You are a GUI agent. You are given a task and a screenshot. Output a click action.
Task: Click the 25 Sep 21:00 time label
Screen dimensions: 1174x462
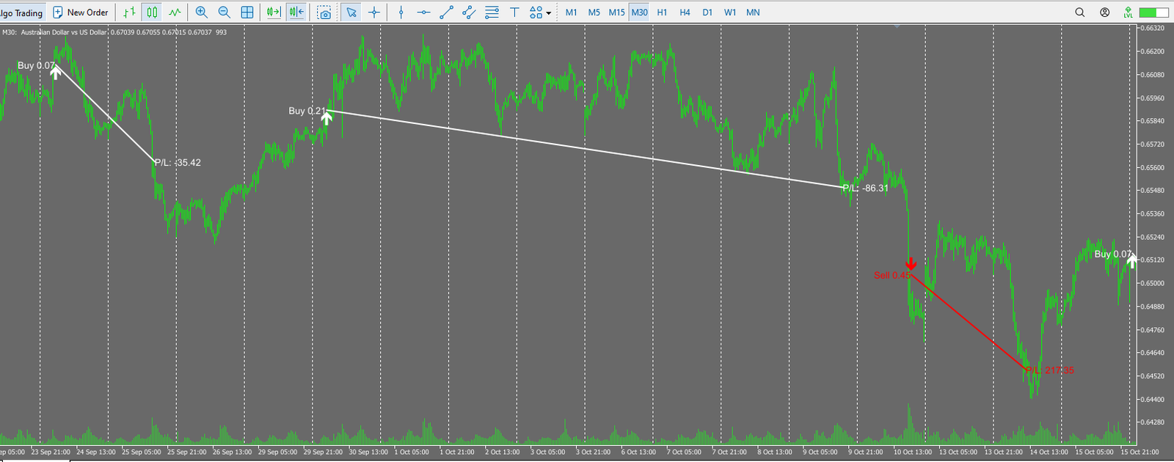(187, 452)
